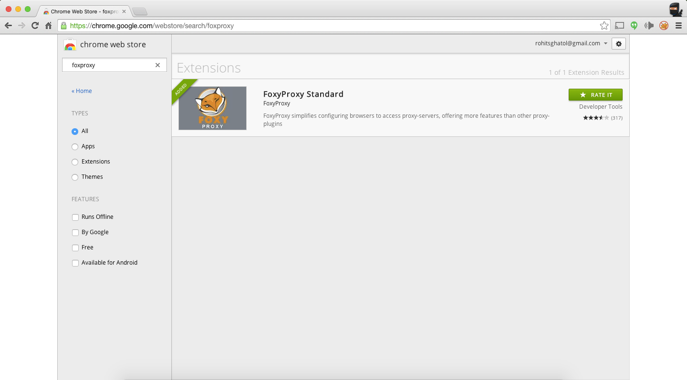Viewport: 687px width, 380px height.
Task: Open the Hangouts extension icon
Action: point(634,26)
